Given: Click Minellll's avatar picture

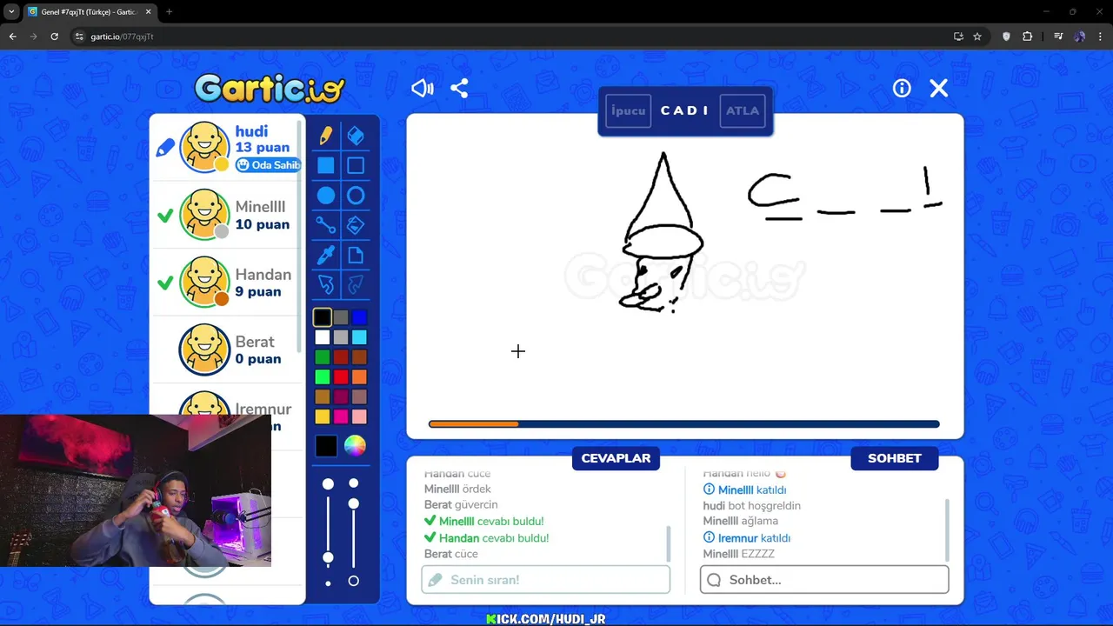Looking at the screenshot, I should pyautogui.click(x=205, y=215).
